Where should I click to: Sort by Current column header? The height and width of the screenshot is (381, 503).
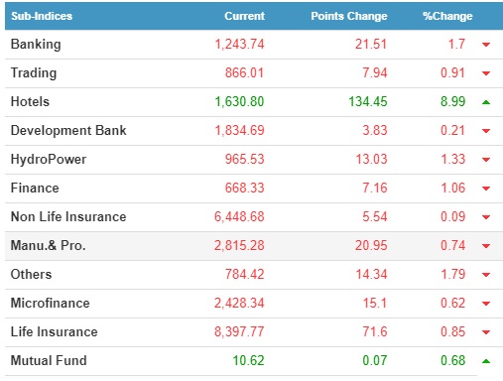pyautogui.click(x=244, y=16)
